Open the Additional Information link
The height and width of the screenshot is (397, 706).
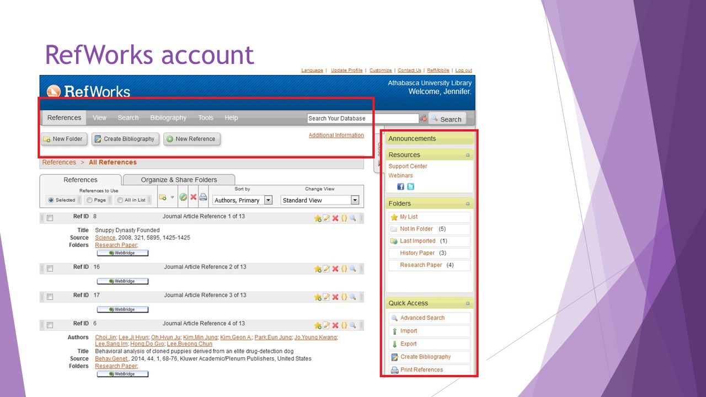pos(336,135)
